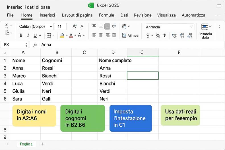Apply currency dollar format
The width and height of the screenshot is (225, 150).
(148, 36)
